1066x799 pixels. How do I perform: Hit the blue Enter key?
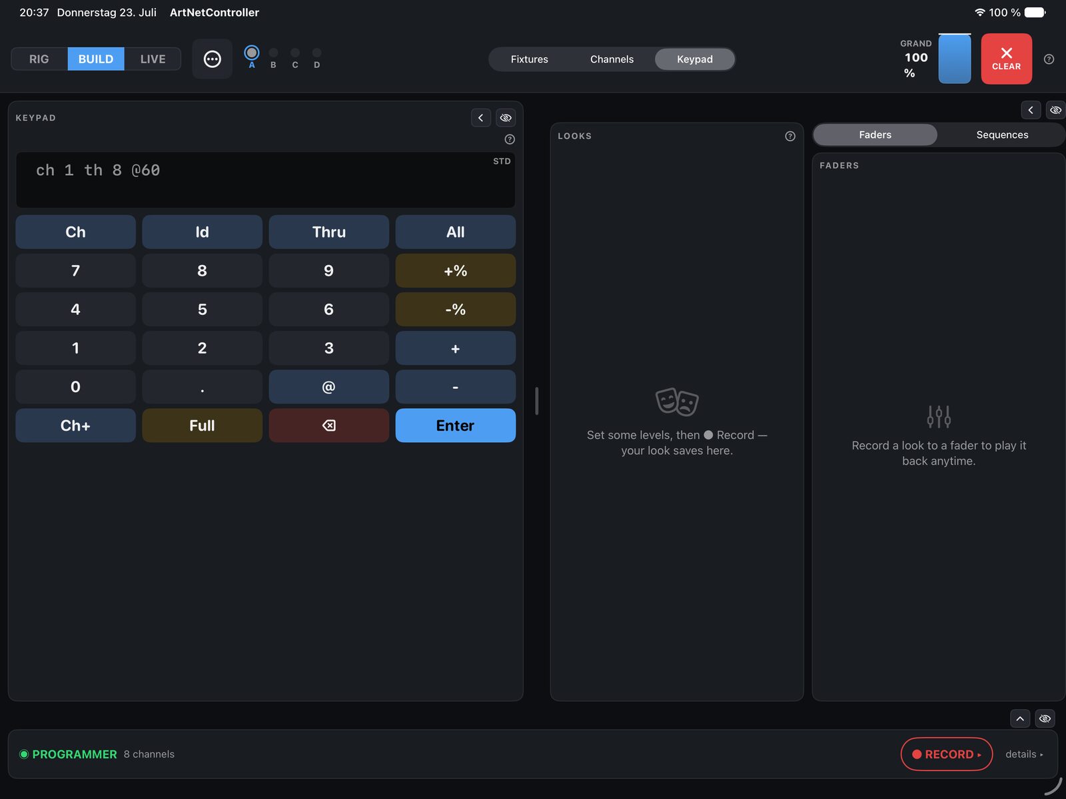[x=455, y=425]
